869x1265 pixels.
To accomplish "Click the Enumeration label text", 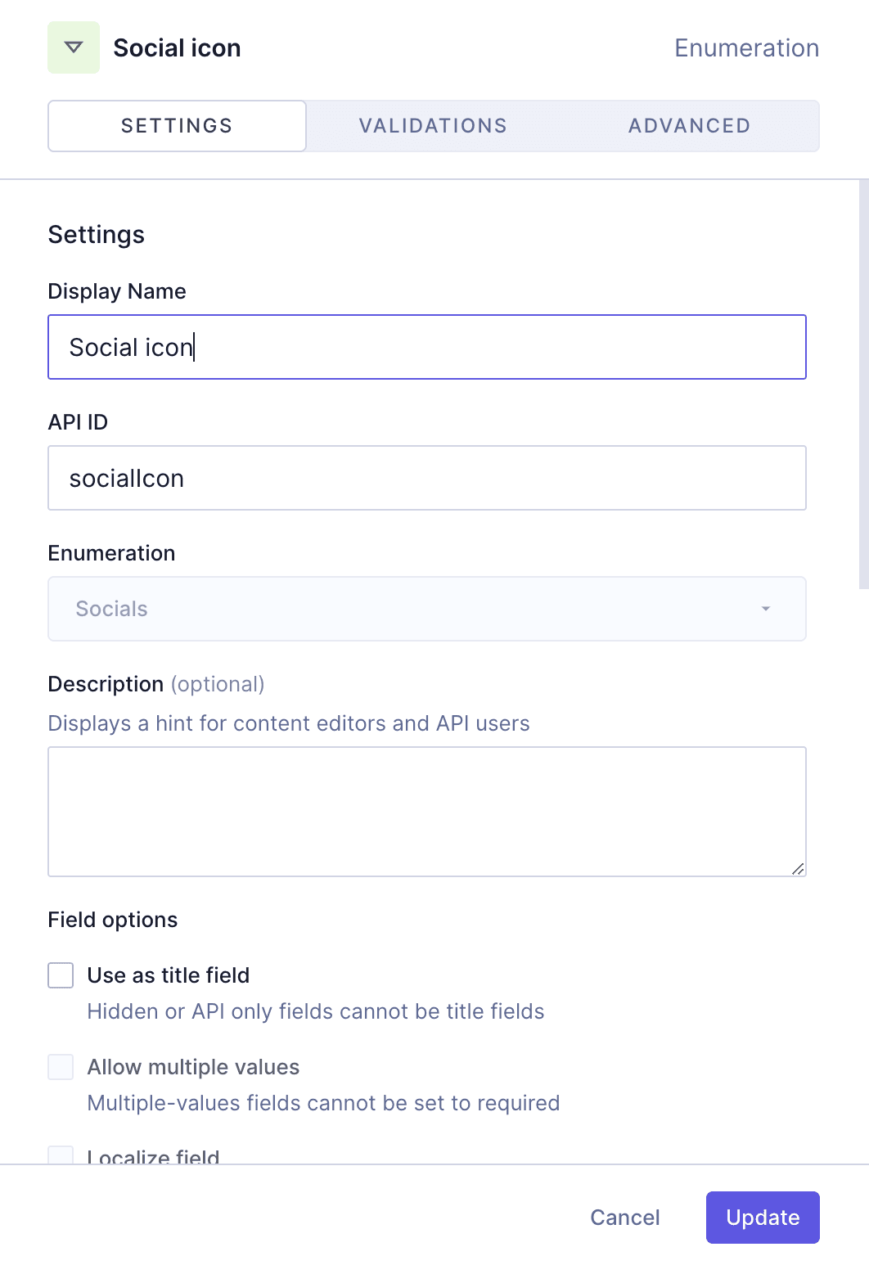I will [x=111, y=553].
